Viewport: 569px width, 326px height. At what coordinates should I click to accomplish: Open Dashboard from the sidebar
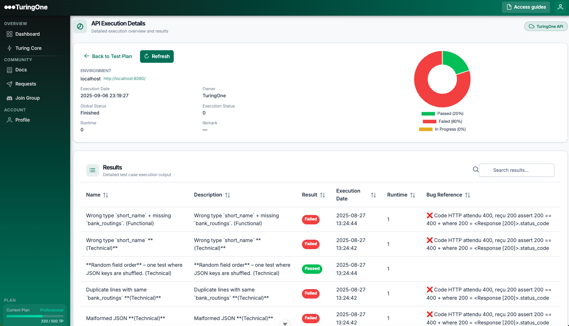27,34
